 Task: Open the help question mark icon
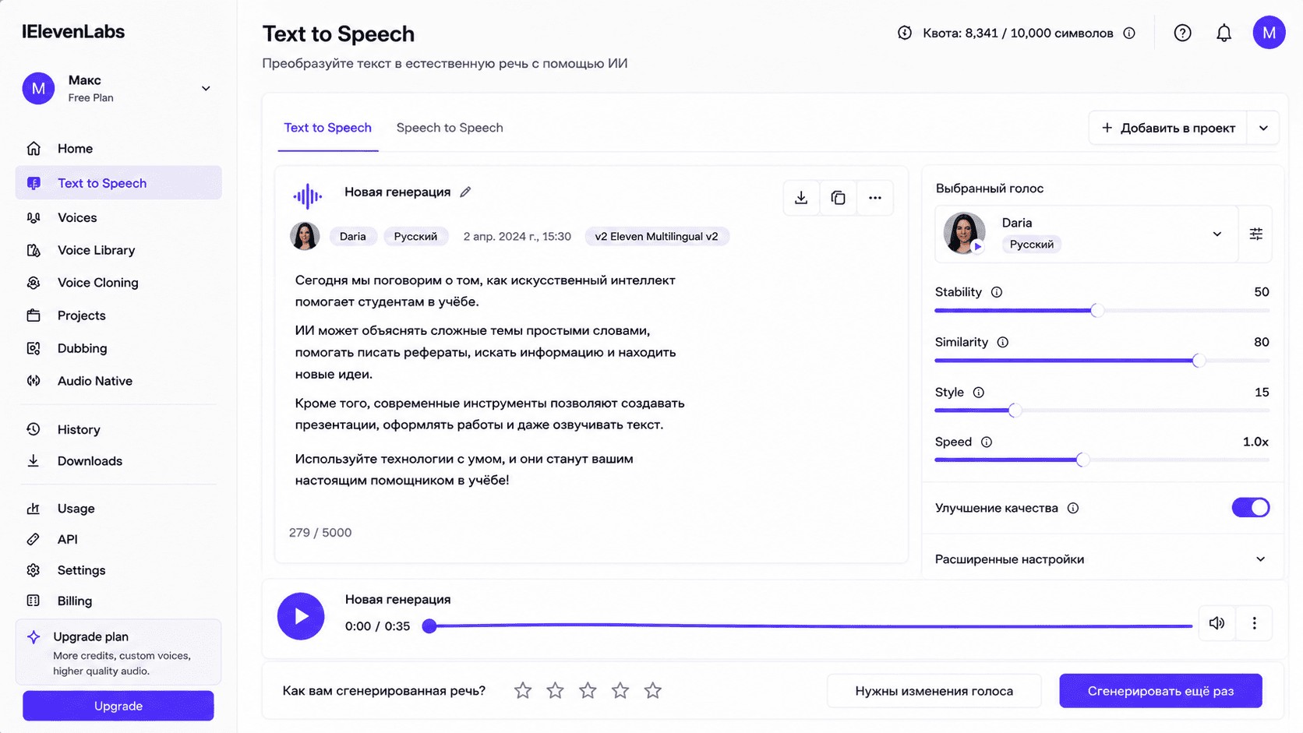coord(1182,33)
